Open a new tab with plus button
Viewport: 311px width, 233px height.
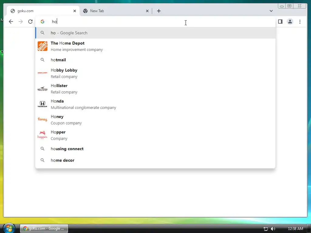(159, 11)
